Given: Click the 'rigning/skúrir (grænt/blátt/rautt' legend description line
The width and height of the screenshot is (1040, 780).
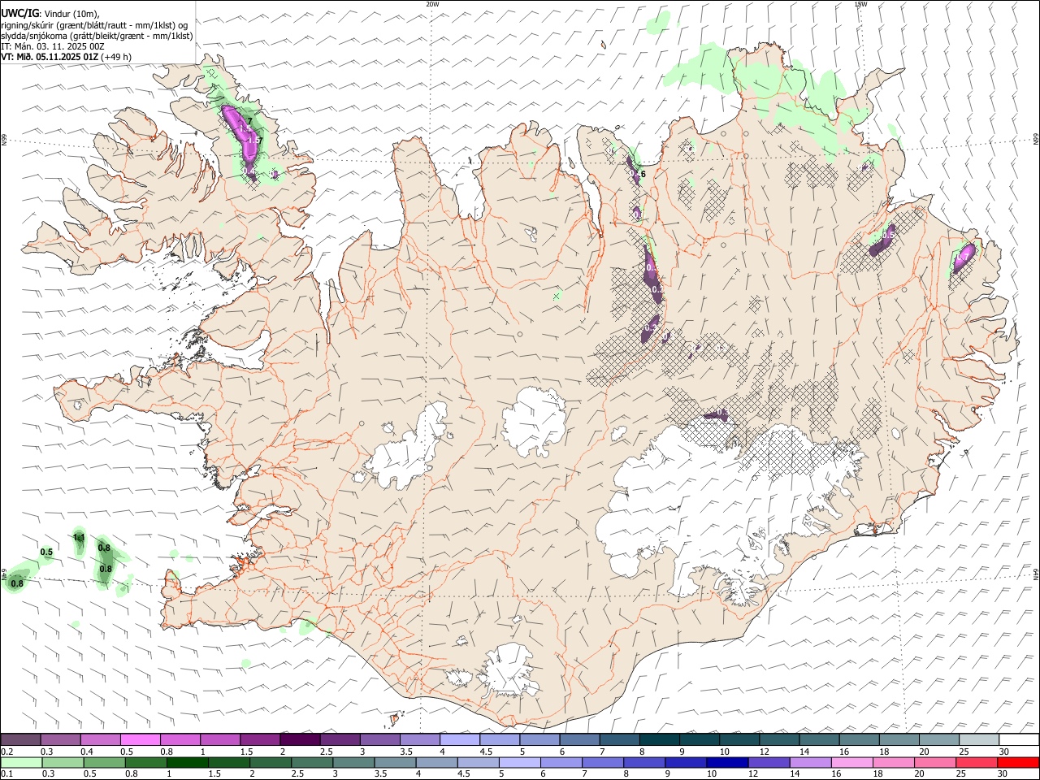Looking at the screenshot, I should tap(94, 24).
